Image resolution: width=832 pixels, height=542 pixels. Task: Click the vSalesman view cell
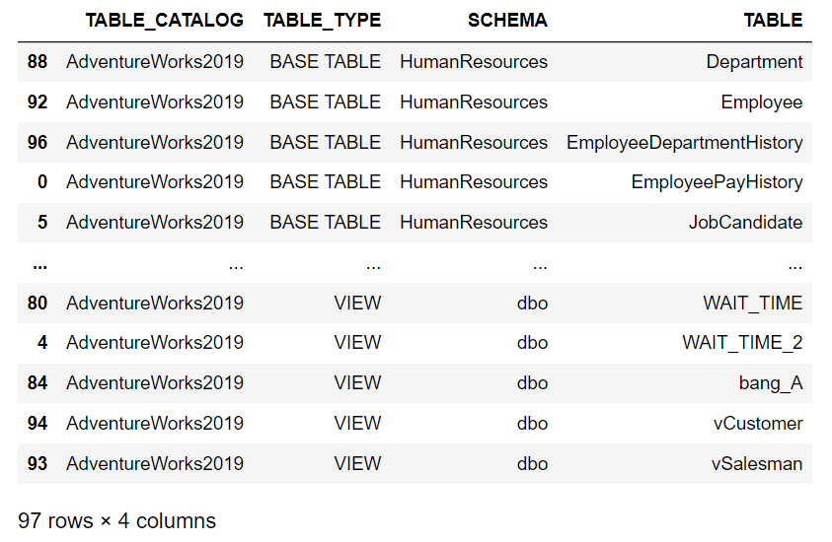click(x=757, y=463)
